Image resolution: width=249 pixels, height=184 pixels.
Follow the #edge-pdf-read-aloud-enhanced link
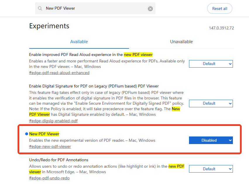tap(59, 73)
